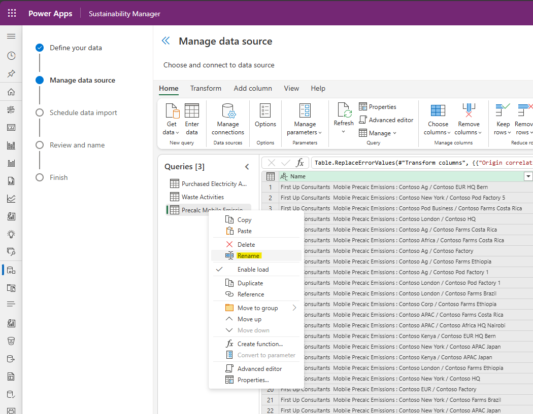Switch to the Transform tab

206,88
